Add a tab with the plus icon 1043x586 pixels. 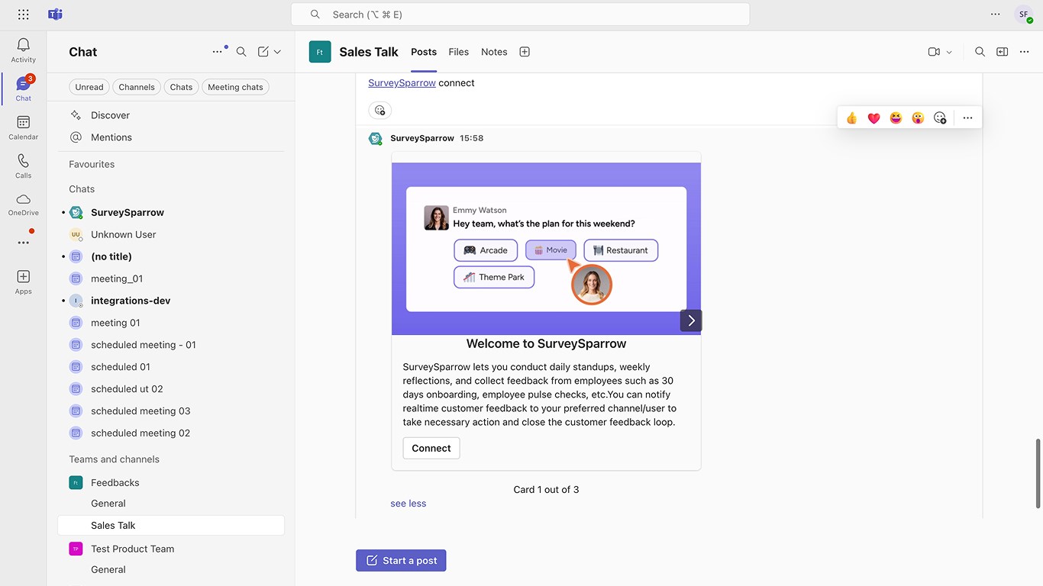[x=525, y=52]
